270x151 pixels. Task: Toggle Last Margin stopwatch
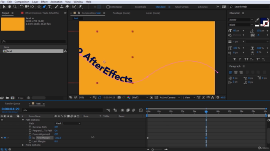30,141
